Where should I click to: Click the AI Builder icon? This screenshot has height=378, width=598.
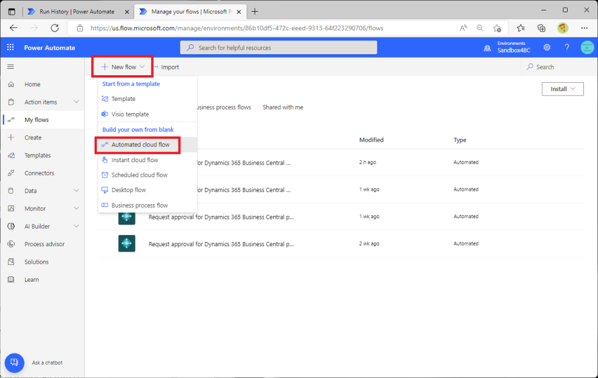pos(11,226)
